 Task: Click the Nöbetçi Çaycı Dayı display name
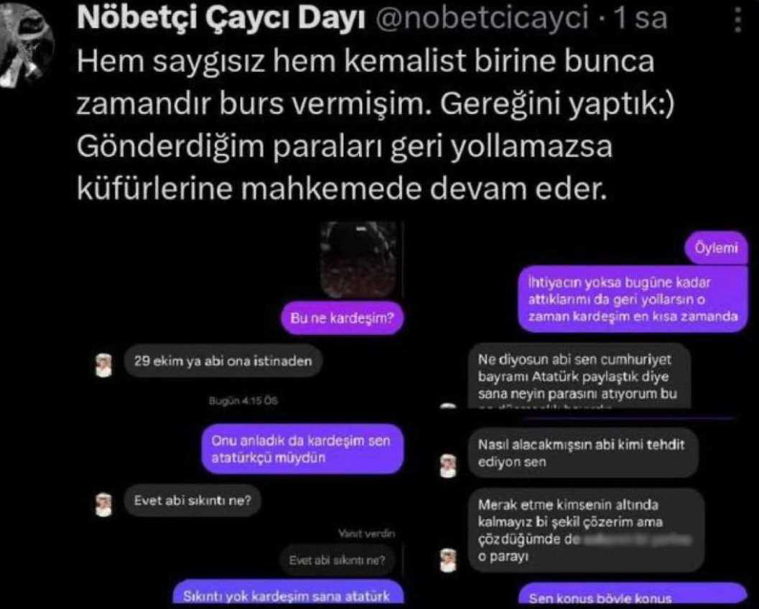point(220,17)
